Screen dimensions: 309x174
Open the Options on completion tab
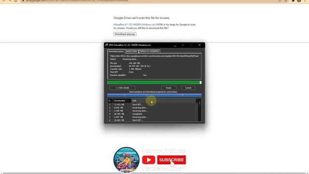click(x=149, y=51)
